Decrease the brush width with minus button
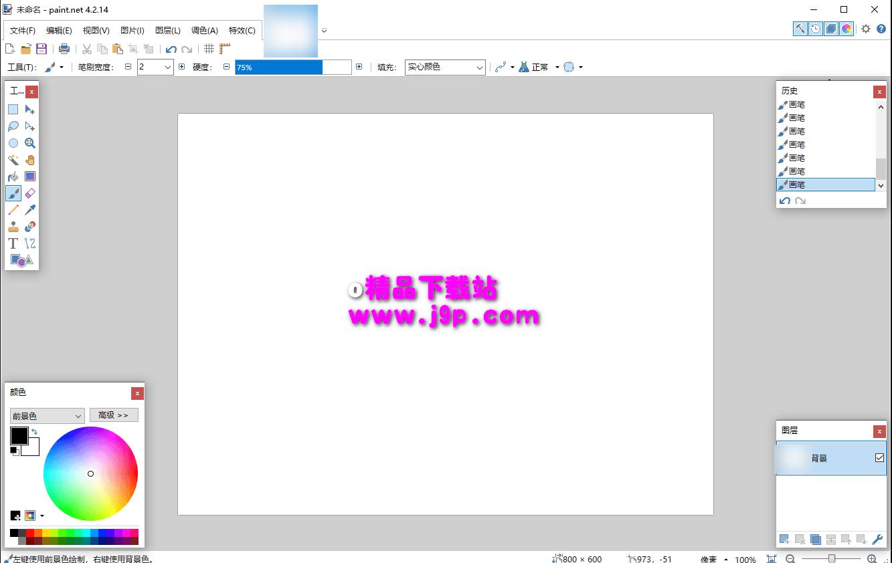The image size is (892, 563). 128,67
